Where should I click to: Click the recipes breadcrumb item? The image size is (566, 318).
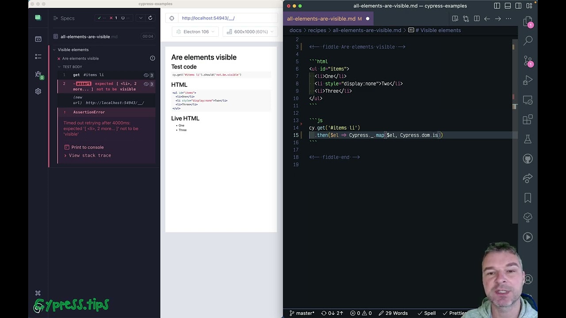[317, 30]
